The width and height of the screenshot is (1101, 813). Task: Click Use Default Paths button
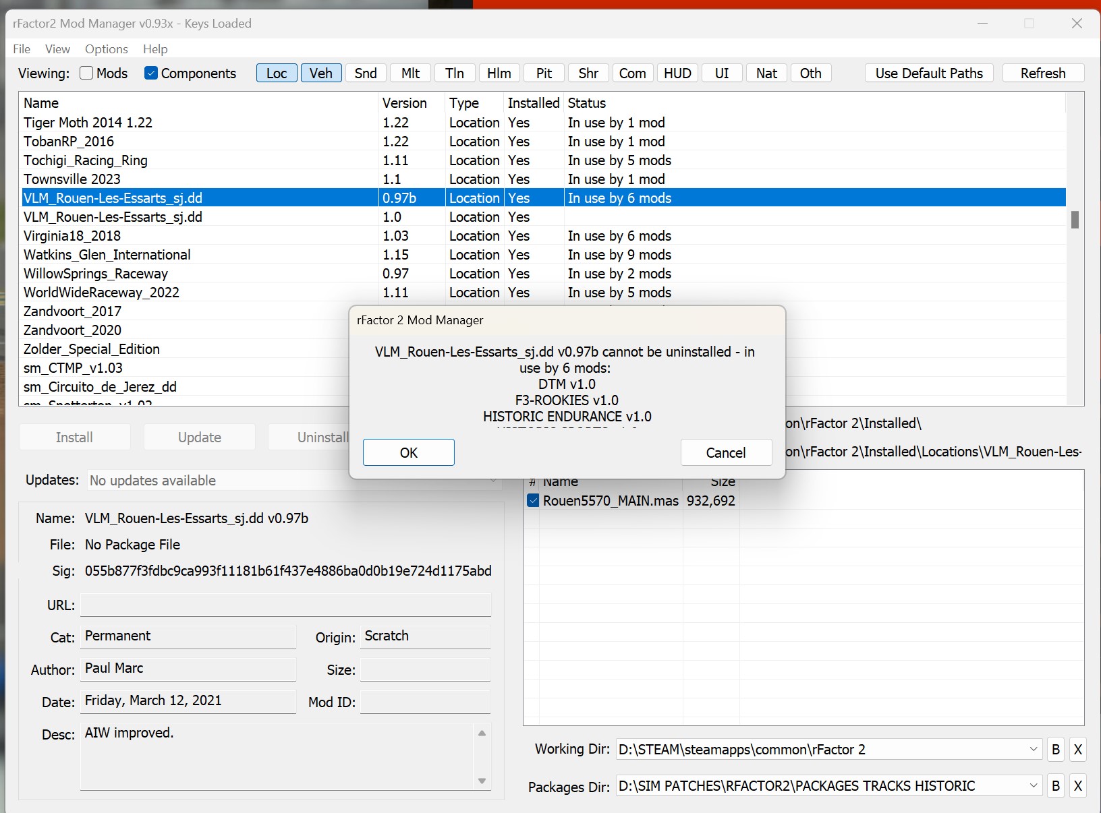(x=929, y=73)
